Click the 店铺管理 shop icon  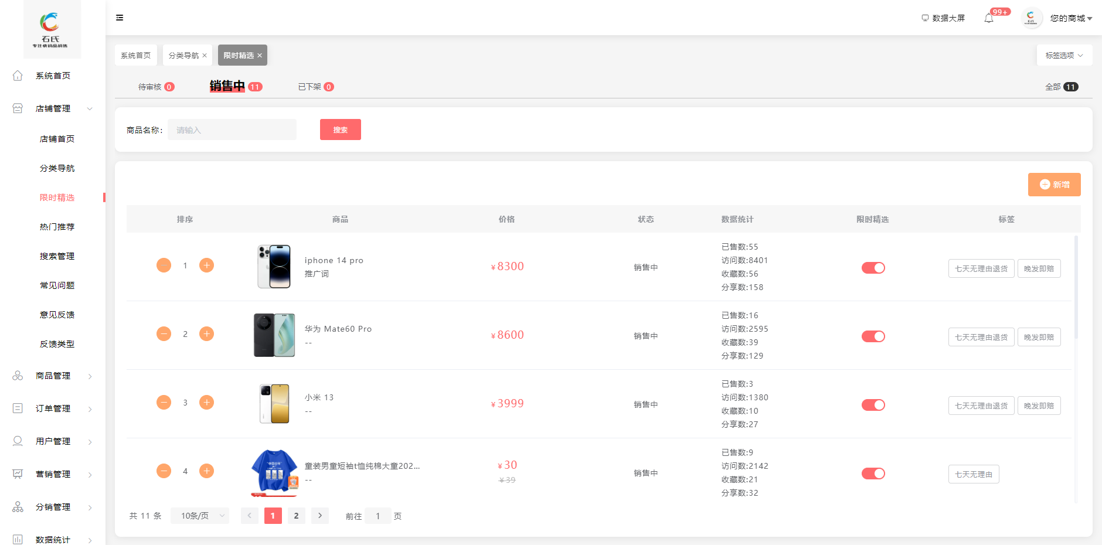(x=18, y=108)
